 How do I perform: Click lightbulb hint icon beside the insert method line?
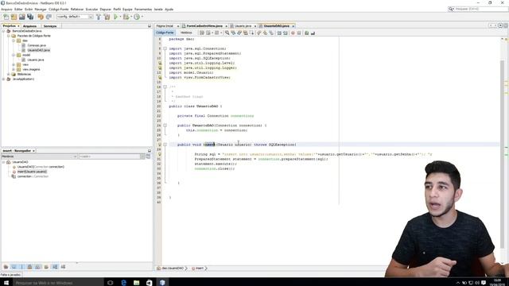[x=159, y=145]
